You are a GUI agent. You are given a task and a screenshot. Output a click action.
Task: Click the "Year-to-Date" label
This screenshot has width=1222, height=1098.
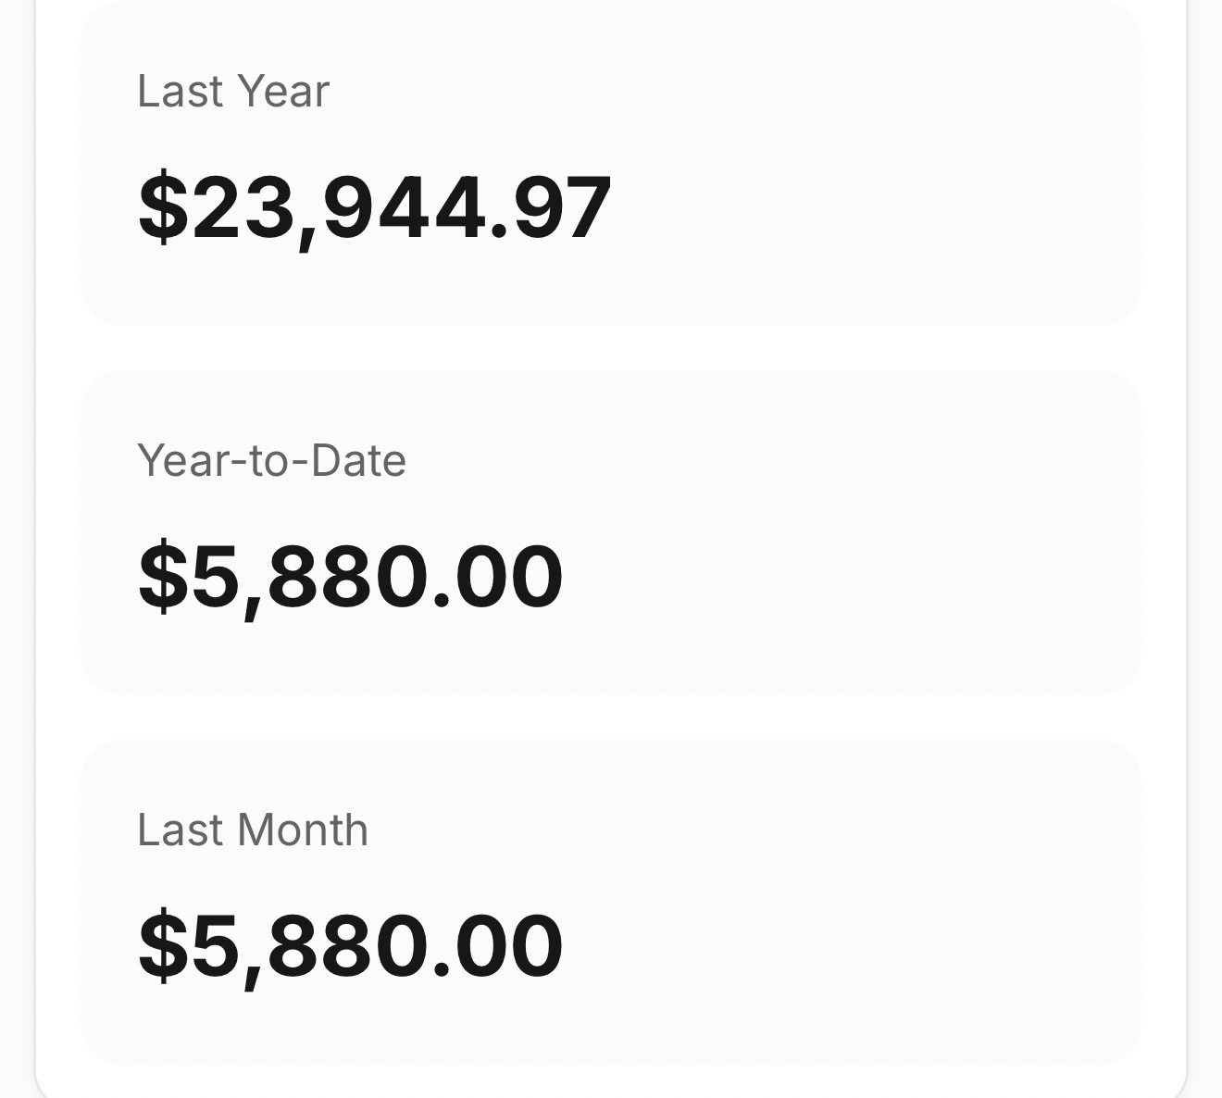click(271, 460)
